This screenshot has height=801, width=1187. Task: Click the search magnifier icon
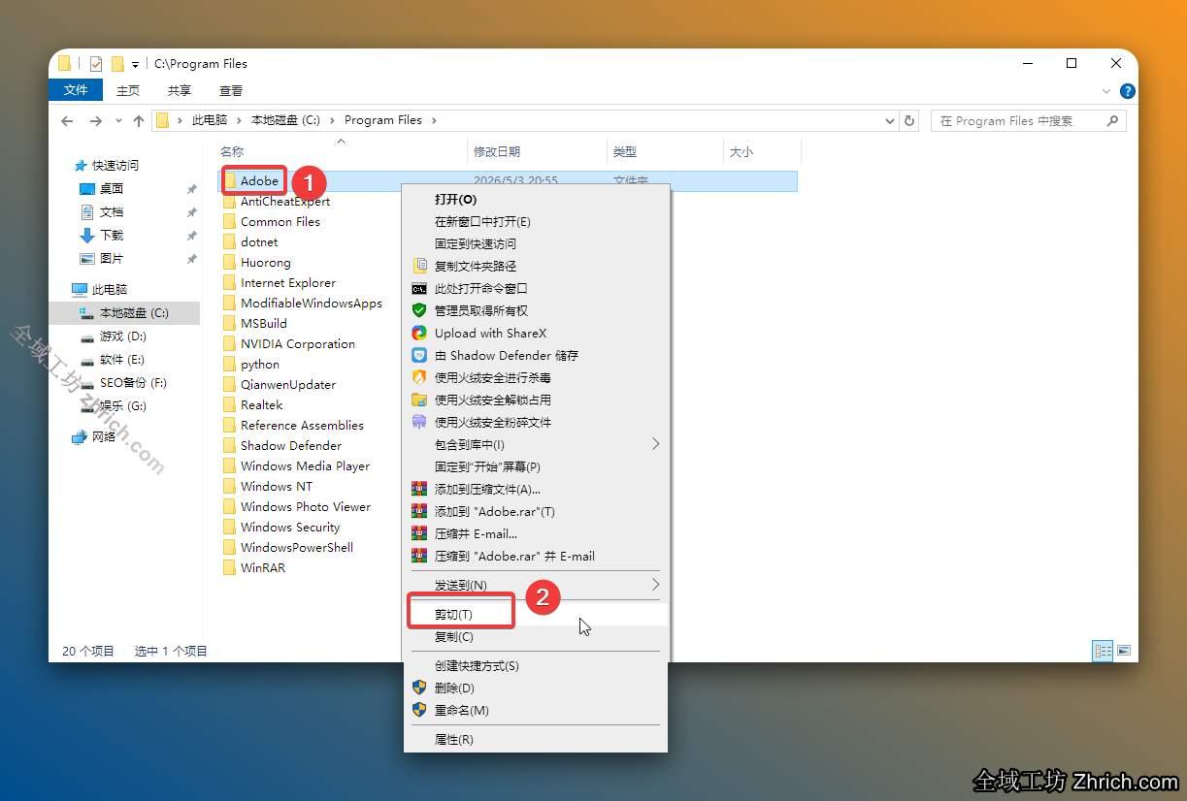point(1112,121)
